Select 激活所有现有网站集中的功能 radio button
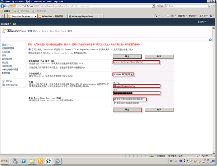 pyautogui.click(x=115, y=99)
